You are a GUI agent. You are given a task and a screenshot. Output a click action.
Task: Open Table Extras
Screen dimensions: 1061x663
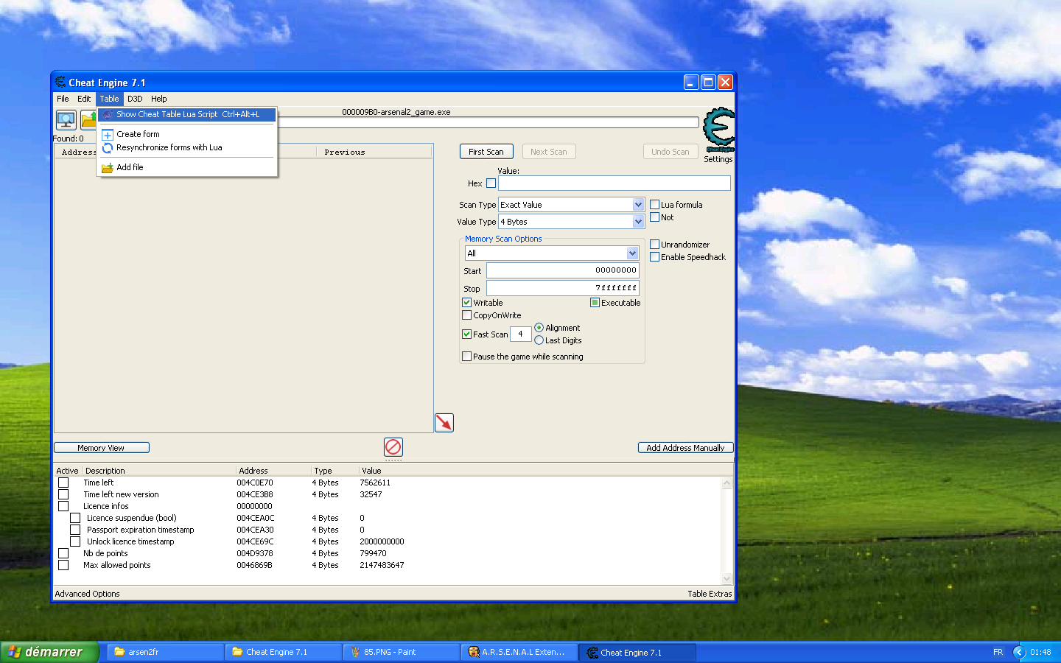[x=710, y=594]
